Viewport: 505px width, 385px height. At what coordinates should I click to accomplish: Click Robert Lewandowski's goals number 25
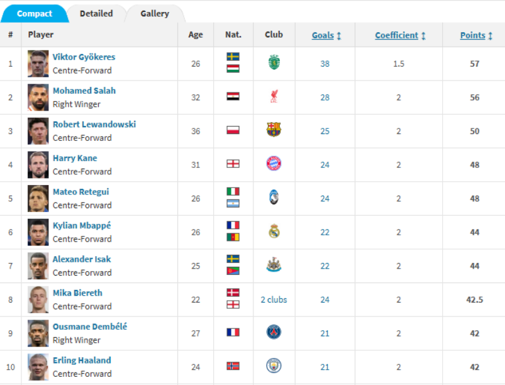pos(325,131)
